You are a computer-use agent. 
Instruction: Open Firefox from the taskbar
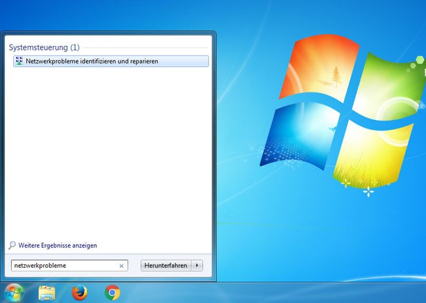79,293
